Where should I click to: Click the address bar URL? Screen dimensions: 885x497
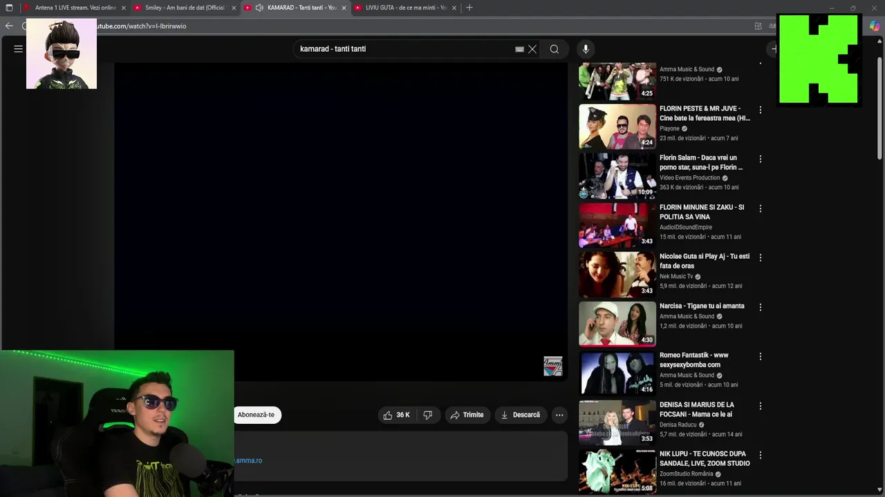142,26
